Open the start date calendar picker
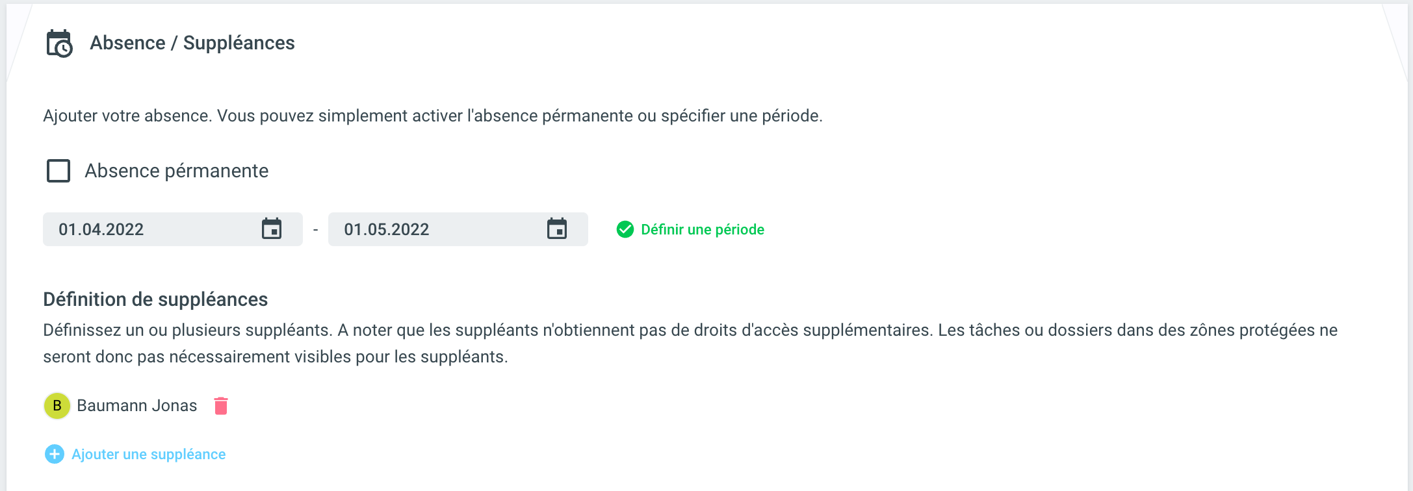Image resolution: width=1413 pixels, height=491 pixels. tap(272, 229)
